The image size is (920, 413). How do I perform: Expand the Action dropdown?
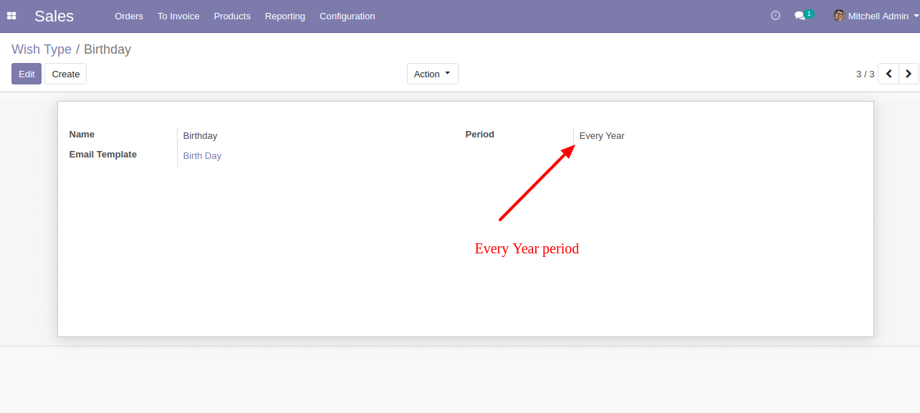(433, 74)
